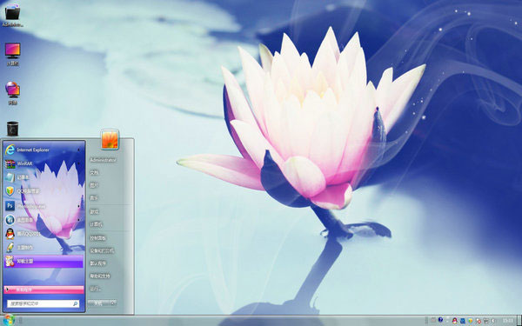522x326 pixels.
Task: Open Computer (计算机) in Start menu right column
Action: click(96, 224)
